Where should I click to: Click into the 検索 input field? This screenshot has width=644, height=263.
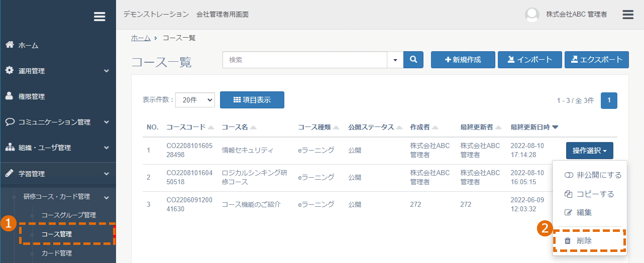click(305, 60)
